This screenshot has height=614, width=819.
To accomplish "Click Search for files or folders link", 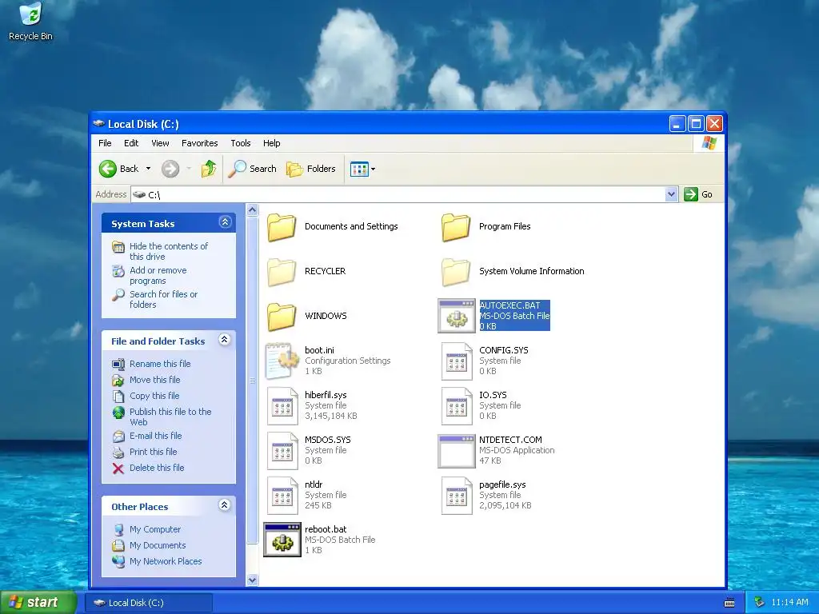I will point(163,299).
